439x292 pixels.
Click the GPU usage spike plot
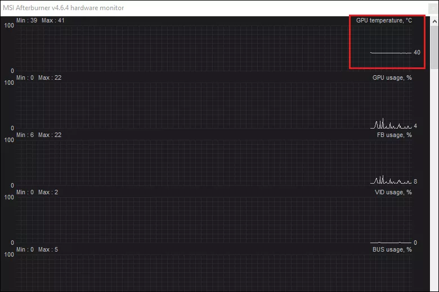(391, 123)
